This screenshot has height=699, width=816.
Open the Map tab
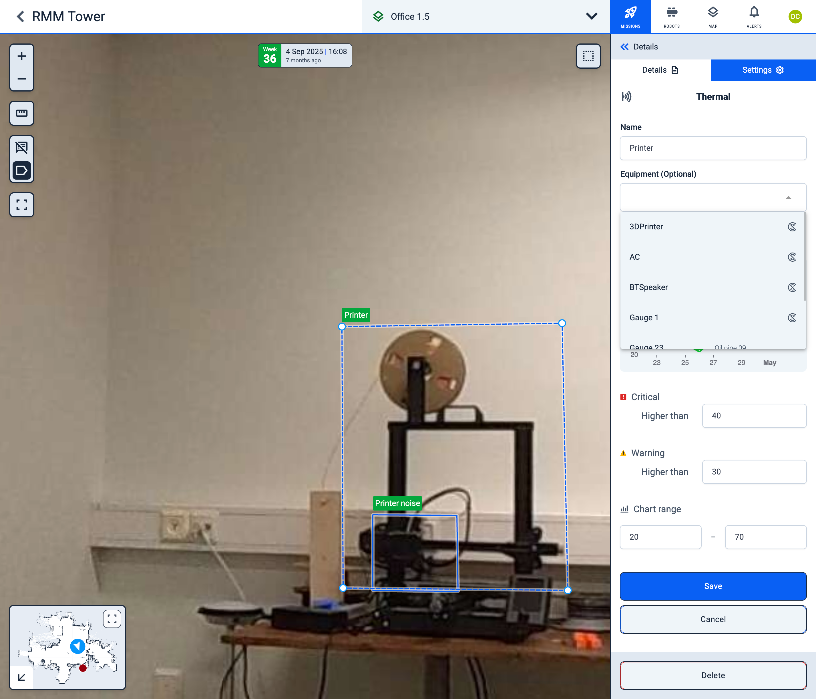[713, 17]
